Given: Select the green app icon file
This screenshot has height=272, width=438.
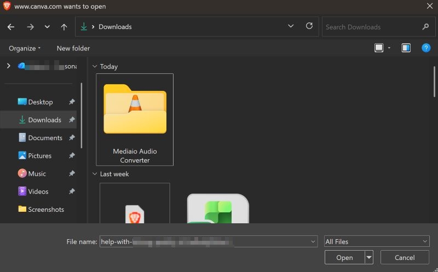Looking at the screenshot, I should 218,209.
